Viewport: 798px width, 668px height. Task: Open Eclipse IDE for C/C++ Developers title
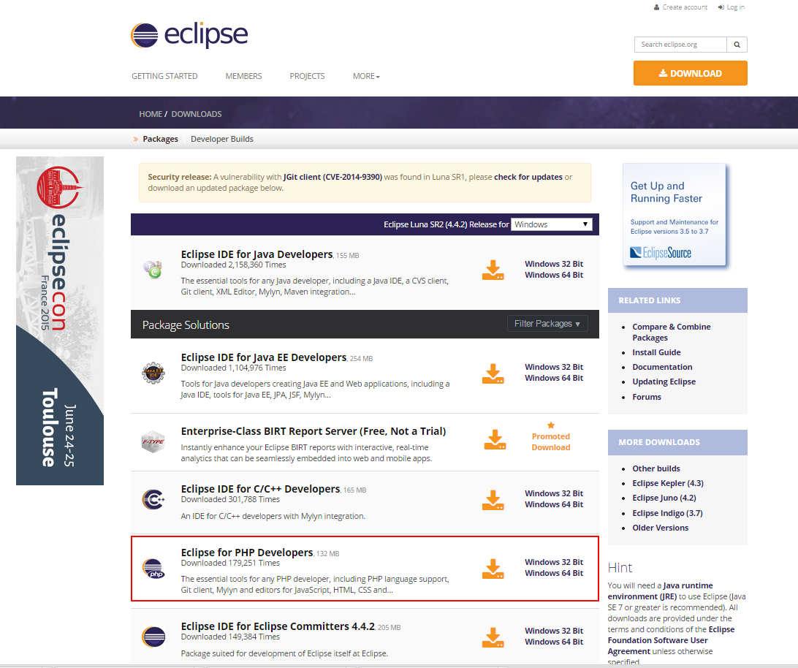tap(260, 489)
